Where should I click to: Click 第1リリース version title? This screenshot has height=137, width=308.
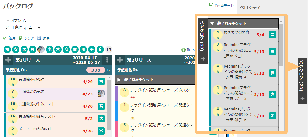(x=27, y=60)
